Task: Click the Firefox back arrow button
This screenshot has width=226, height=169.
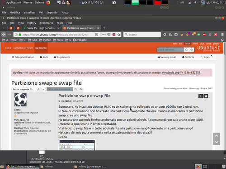Action: tap(4, 35)
